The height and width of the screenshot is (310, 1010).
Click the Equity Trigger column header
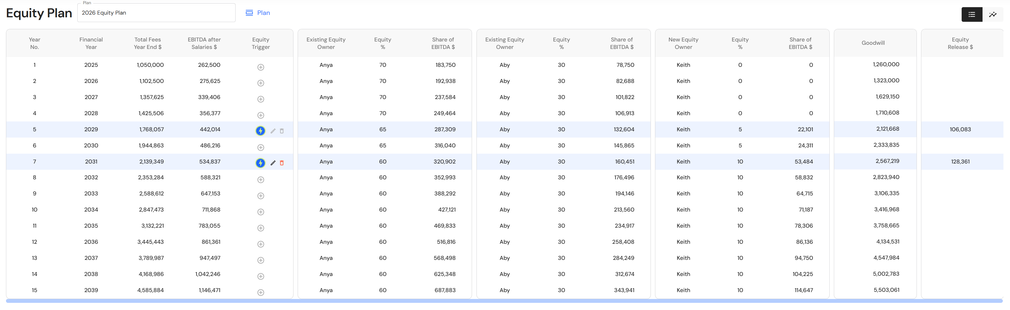tap(261, 43)
